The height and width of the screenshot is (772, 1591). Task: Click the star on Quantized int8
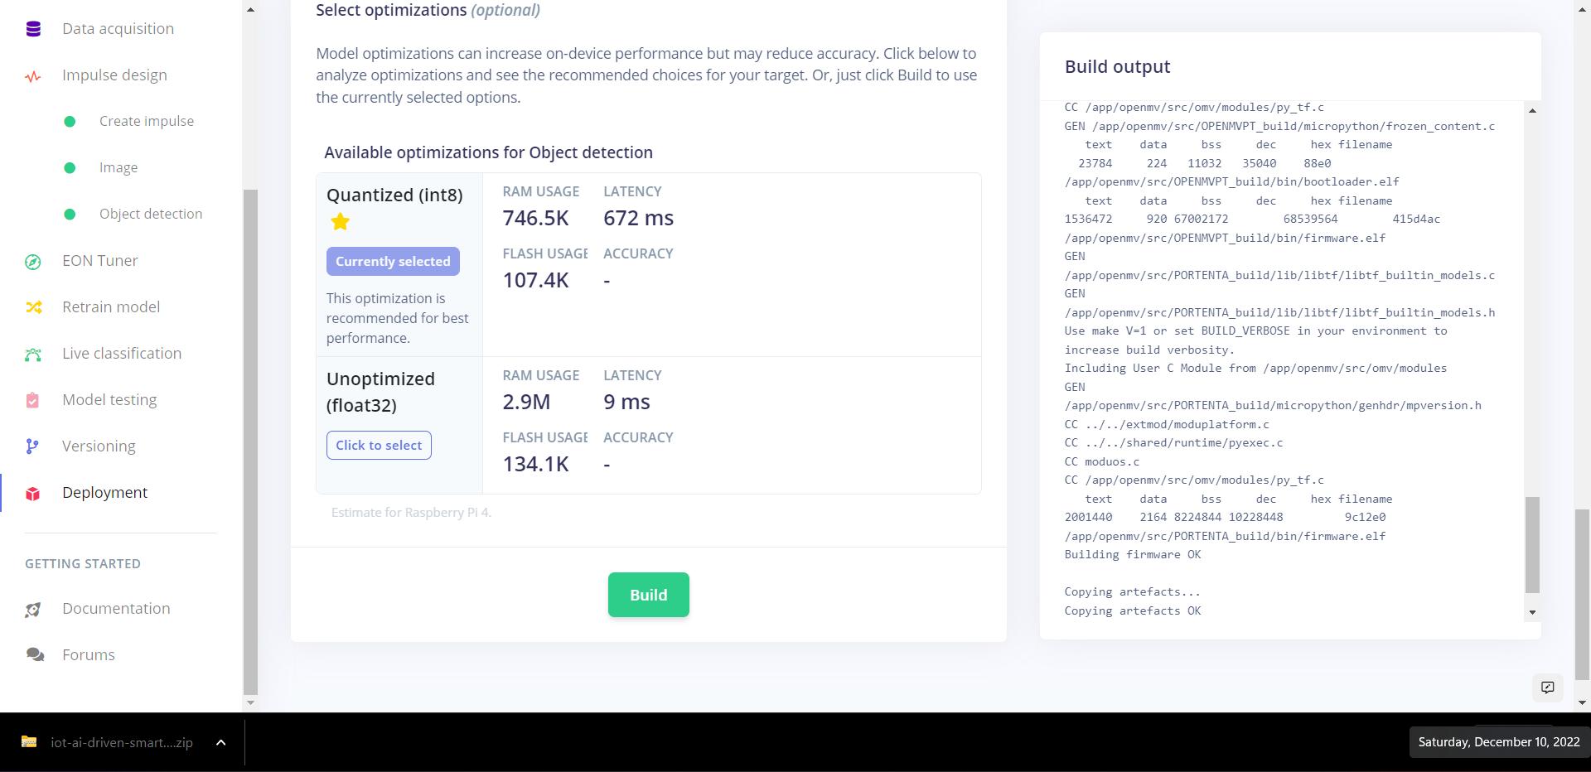(340, 222)
